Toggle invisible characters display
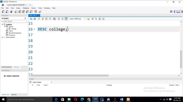Viewport: 183px width, 102px height. point(100,19)
